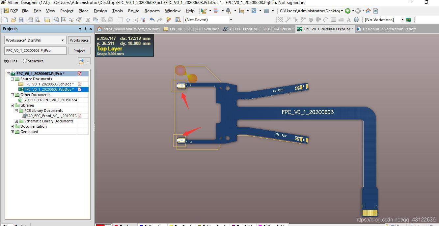Open Print Preview from the toolbar

38,20
